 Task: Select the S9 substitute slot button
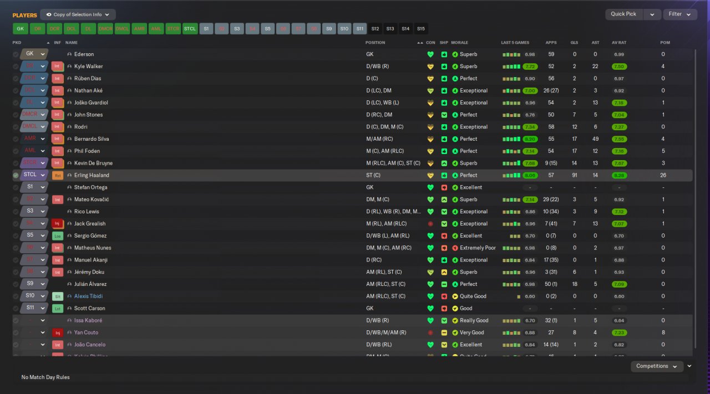[x=329, y=29]
